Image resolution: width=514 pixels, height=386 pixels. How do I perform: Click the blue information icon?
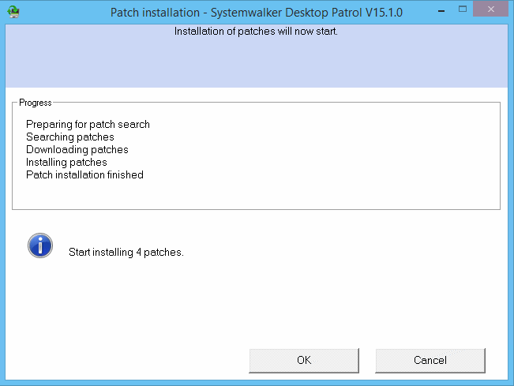click(x=40, y=245)
